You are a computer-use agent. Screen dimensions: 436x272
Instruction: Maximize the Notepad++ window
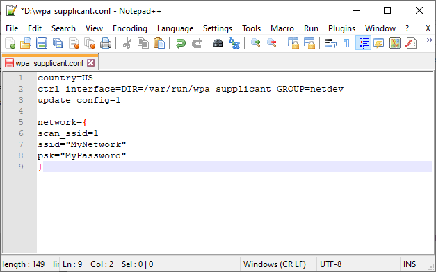click(387, 10)
